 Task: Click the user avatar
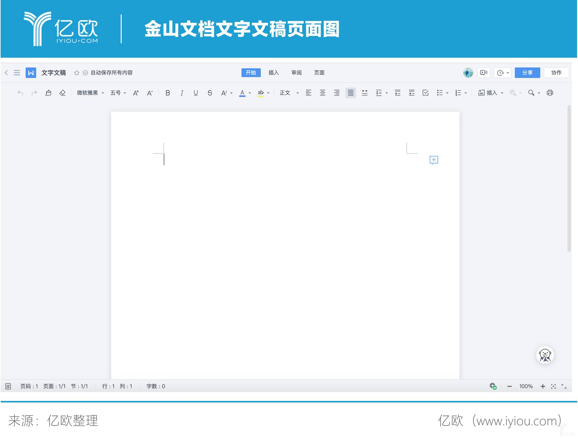(468, 73)
